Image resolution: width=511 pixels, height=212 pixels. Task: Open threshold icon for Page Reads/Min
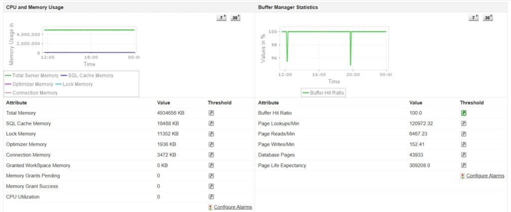pyautogui.click(x=464, y=134)
